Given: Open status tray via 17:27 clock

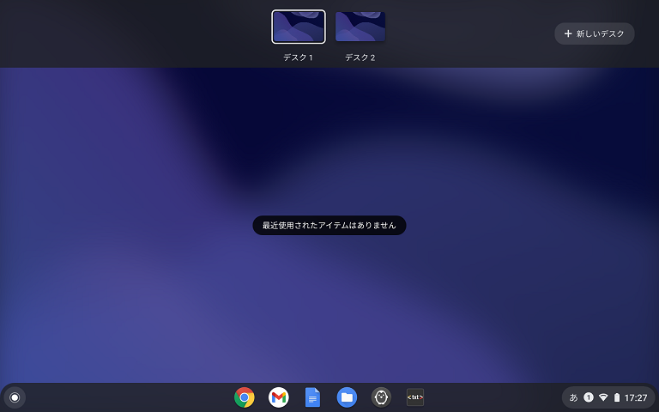Looking at the screenshot, I should click(636, 397).
